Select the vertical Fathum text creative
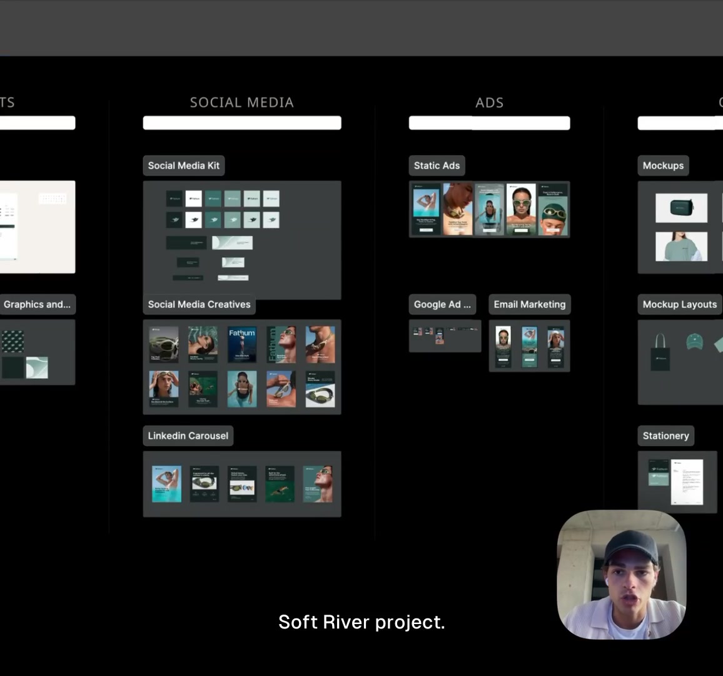 point(281,344)
